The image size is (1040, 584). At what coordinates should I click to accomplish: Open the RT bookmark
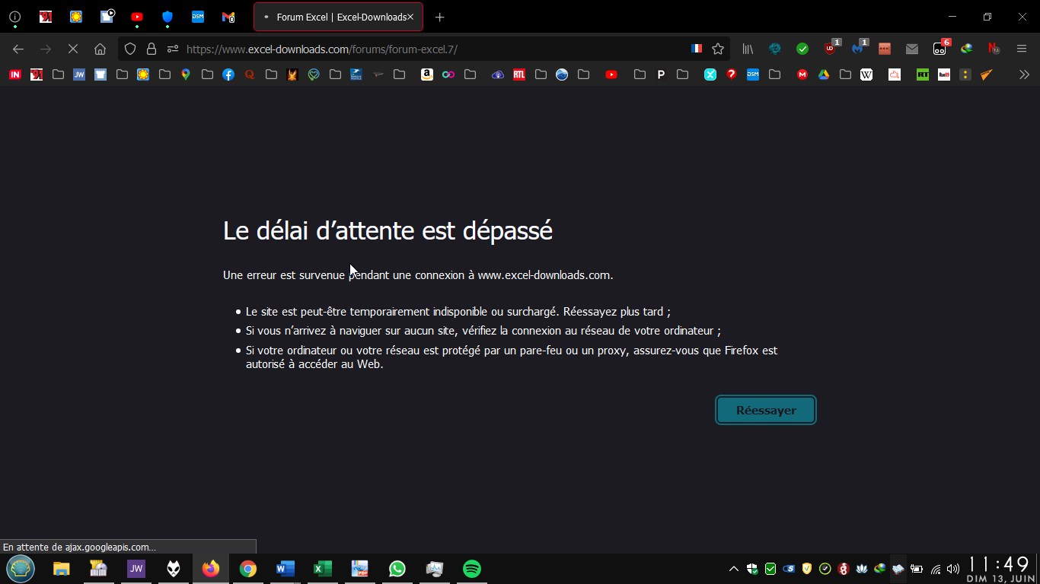(923, 75)
